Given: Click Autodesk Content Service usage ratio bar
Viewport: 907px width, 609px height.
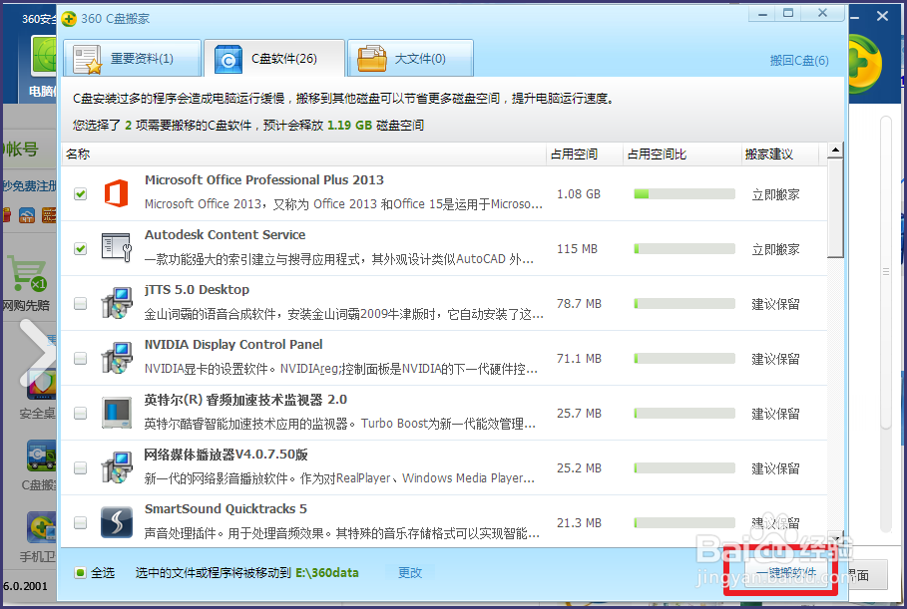Looking at the screenshot, I should click(684, 249).
